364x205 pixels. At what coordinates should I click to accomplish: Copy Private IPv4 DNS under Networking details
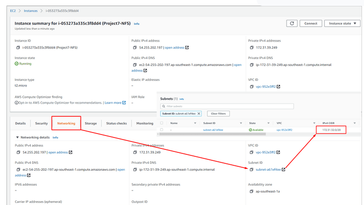click(x=135, y=170)
